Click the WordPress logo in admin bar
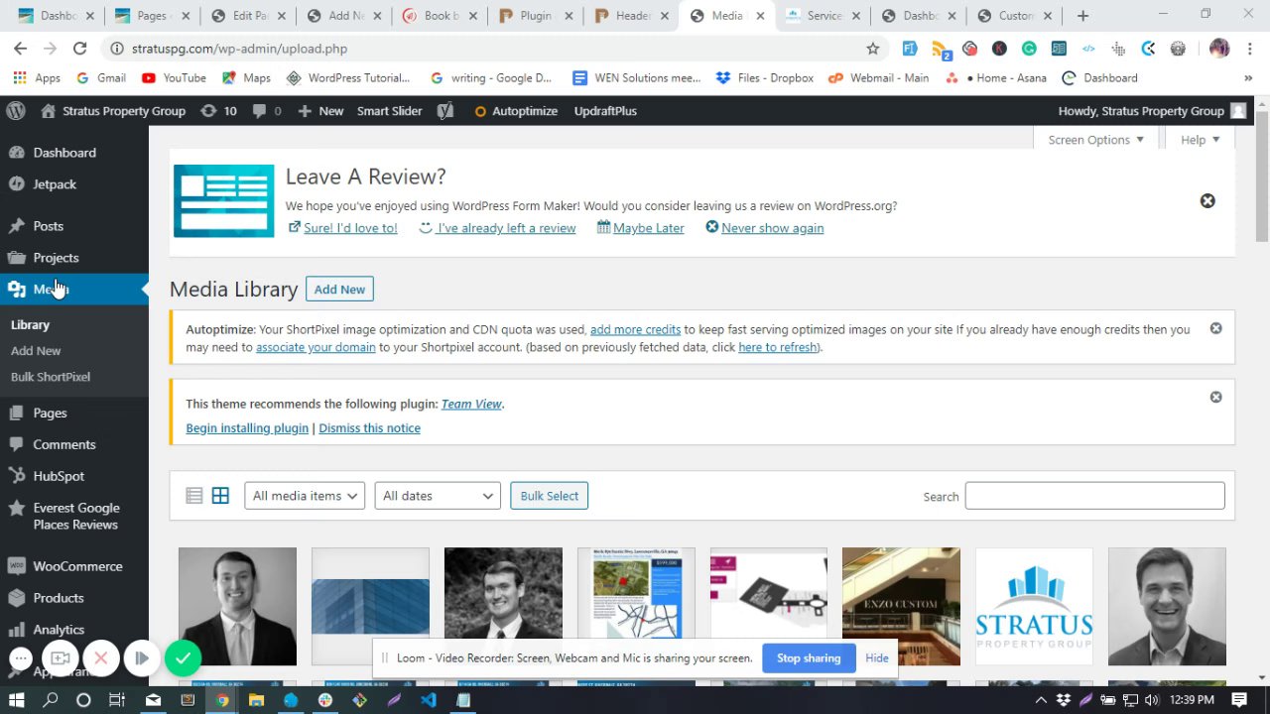The height and width of the screenshot is (714, 1270). [15, 111]
